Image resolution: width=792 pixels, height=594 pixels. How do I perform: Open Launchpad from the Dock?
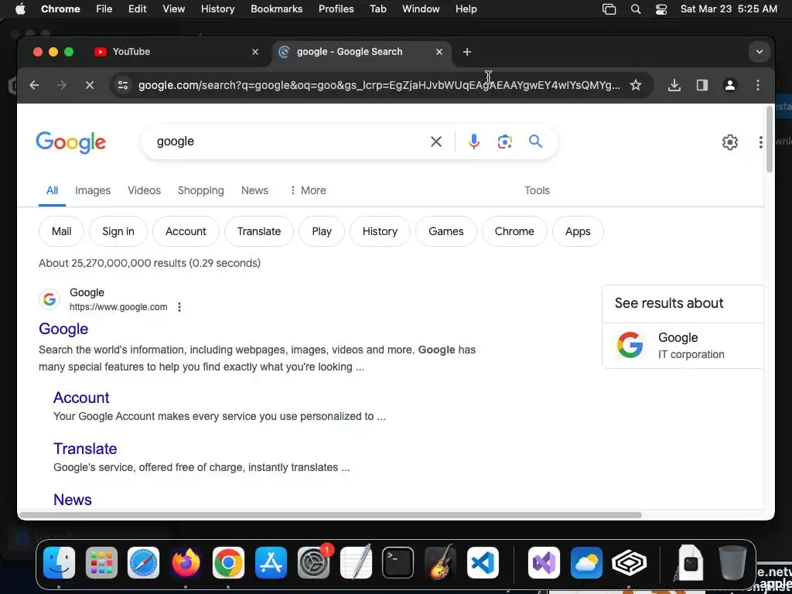click(x=101, y=563)
